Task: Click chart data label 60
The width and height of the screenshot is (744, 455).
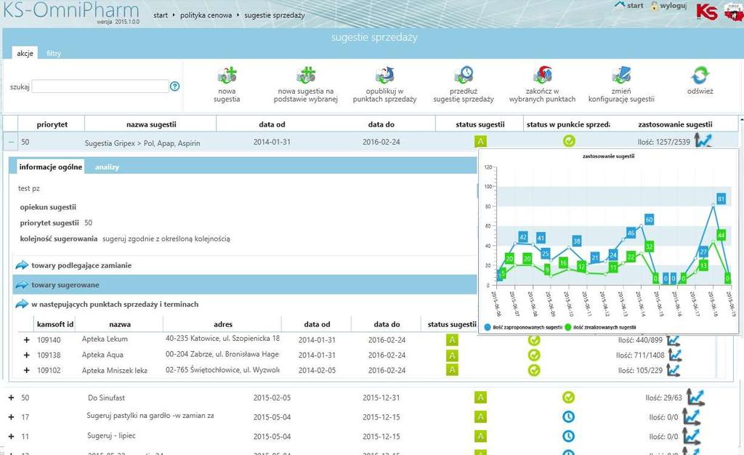Action: coord(649,220)
